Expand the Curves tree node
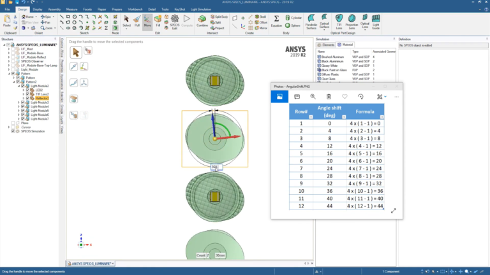The height and width of the screenshot is (275, 490). pyautogui.click(x=9, y=127)
